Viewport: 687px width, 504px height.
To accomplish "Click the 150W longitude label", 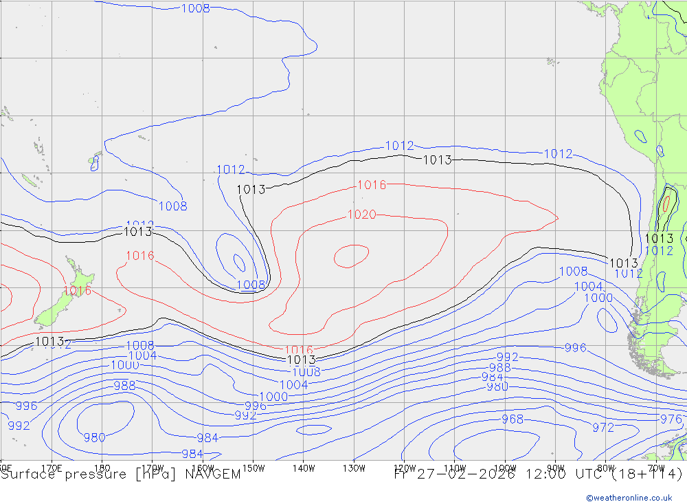I will [254, 468].
